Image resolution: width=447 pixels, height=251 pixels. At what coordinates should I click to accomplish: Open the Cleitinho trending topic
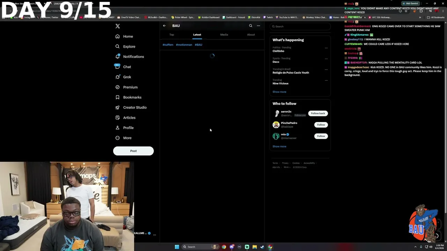(x=278, y=51)
